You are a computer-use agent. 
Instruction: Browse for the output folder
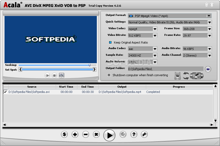pos(208,69)
